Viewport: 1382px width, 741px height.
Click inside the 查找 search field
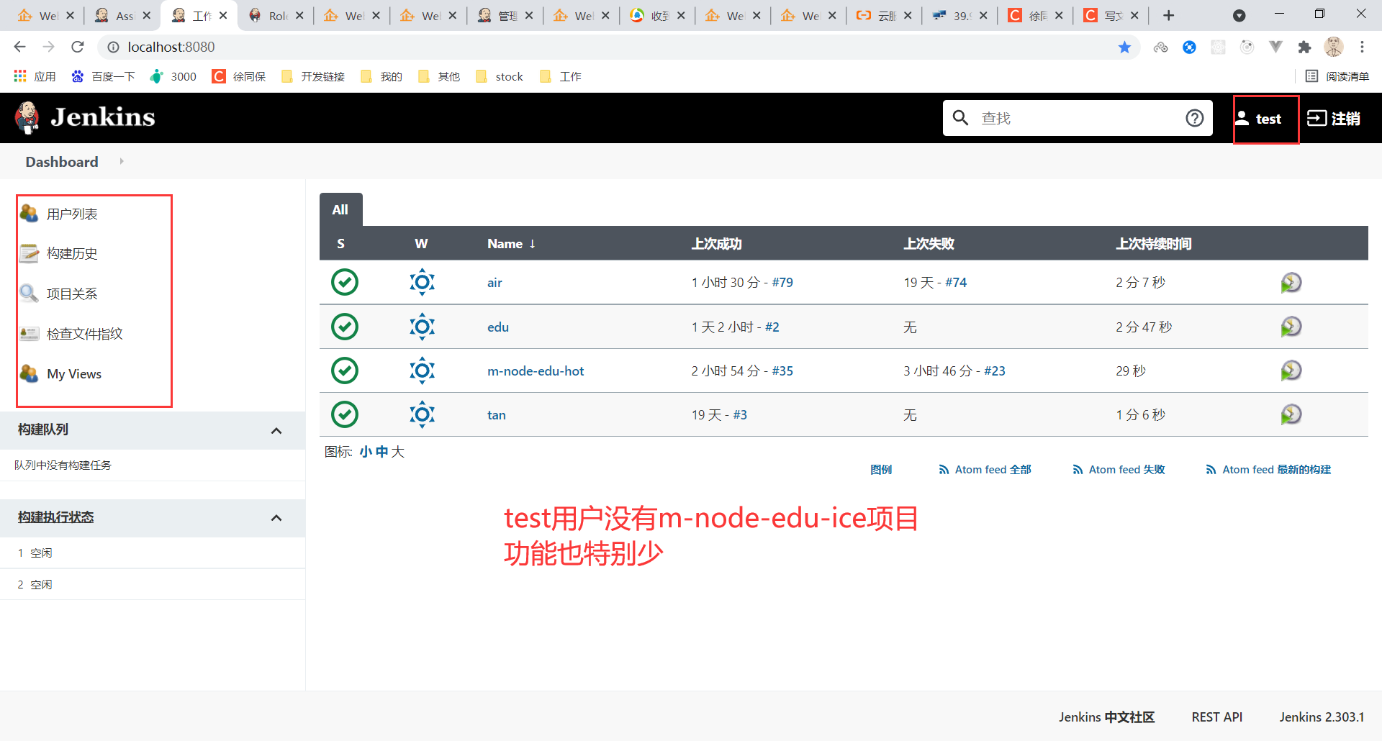(1065, 117)
